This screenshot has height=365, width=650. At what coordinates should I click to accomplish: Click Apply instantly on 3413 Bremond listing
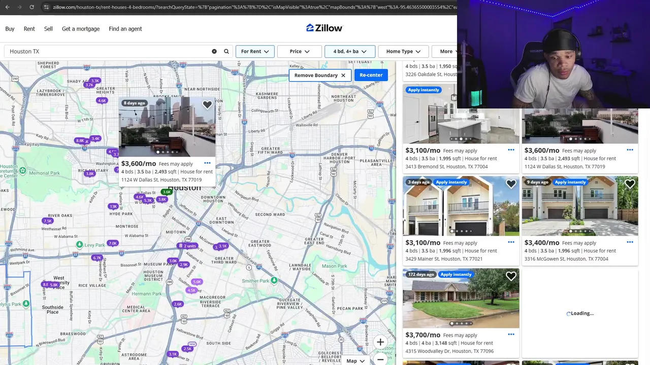pos(424,90)
